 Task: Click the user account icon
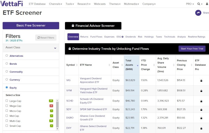207,4
